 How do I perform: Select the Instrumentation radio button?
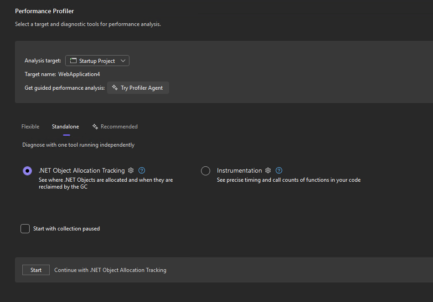click(206, 170)
